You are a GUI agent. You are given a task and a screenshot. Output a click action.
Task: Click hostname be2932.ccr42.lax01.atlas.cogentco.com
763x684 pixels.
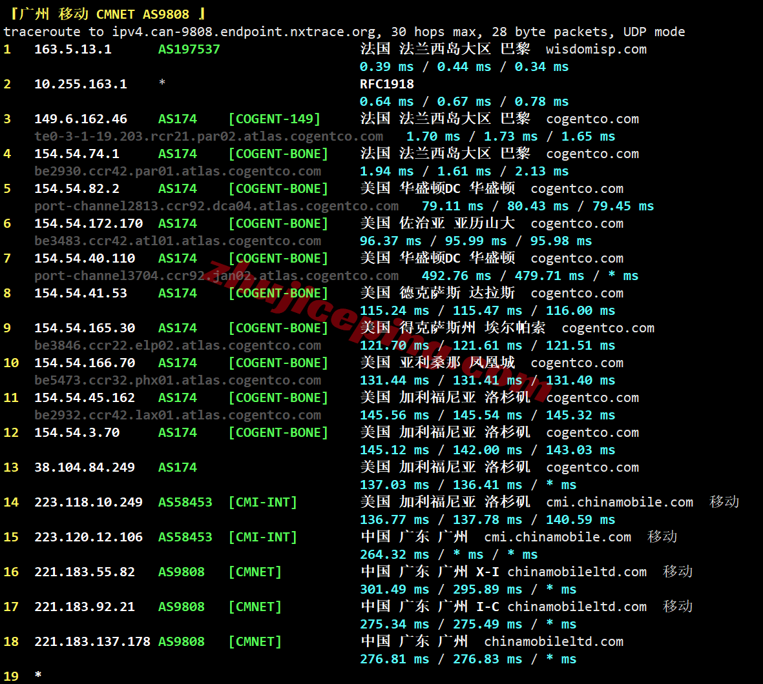[x=177, y=415]
